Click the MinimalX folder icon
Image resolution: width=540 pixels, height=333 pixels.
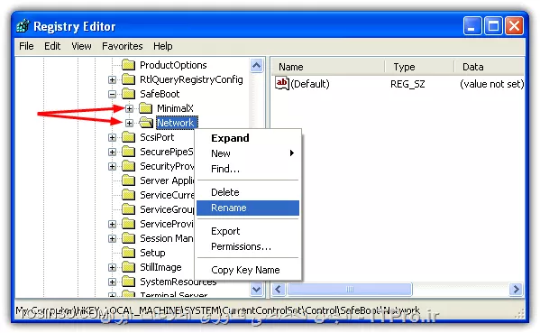pyautogui.click(x=146, y=108)
